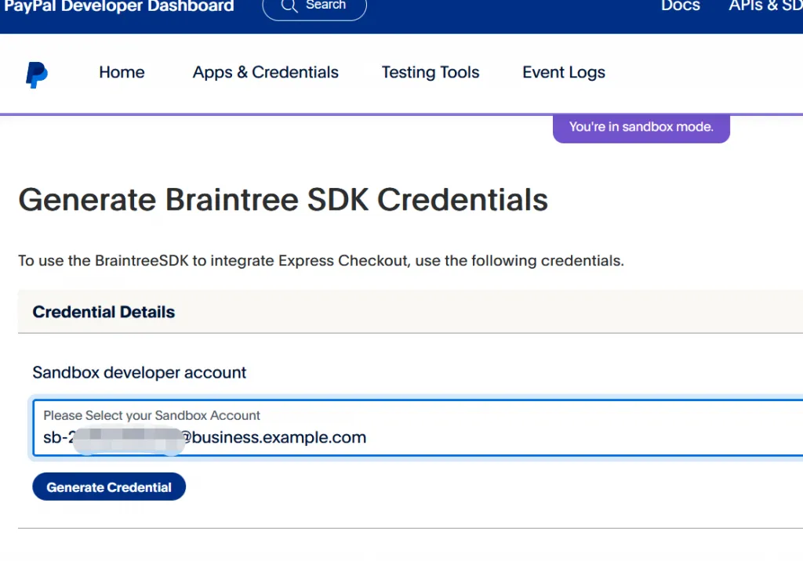Select the business.example.com account value
Viewport: 803px width, 561px height.
click(x=278, y=437)
